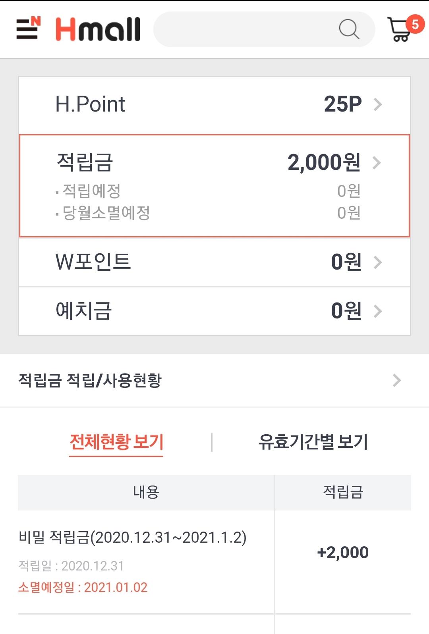Tap the 2,000원 적립금 balance
This screenshot has width=429, height=634.
point(324,162)
